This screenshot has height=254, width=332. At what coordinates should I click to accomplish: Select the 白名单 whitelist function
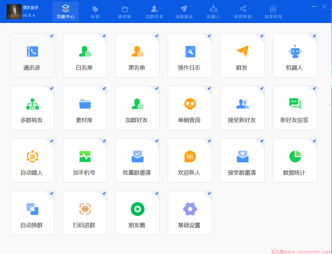pos(85,55)
